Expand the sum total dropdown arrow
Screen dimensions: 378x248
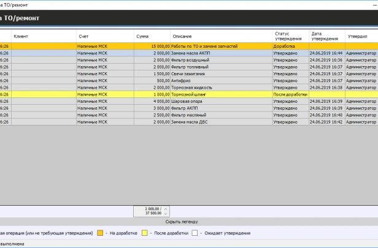pyautogui.click(x=165, y=214)
